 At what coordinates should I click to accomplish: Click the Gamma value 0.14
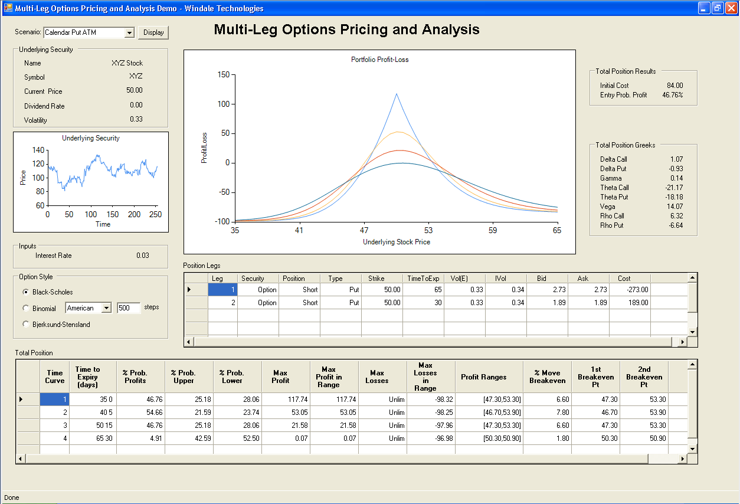tap(677, 178)
